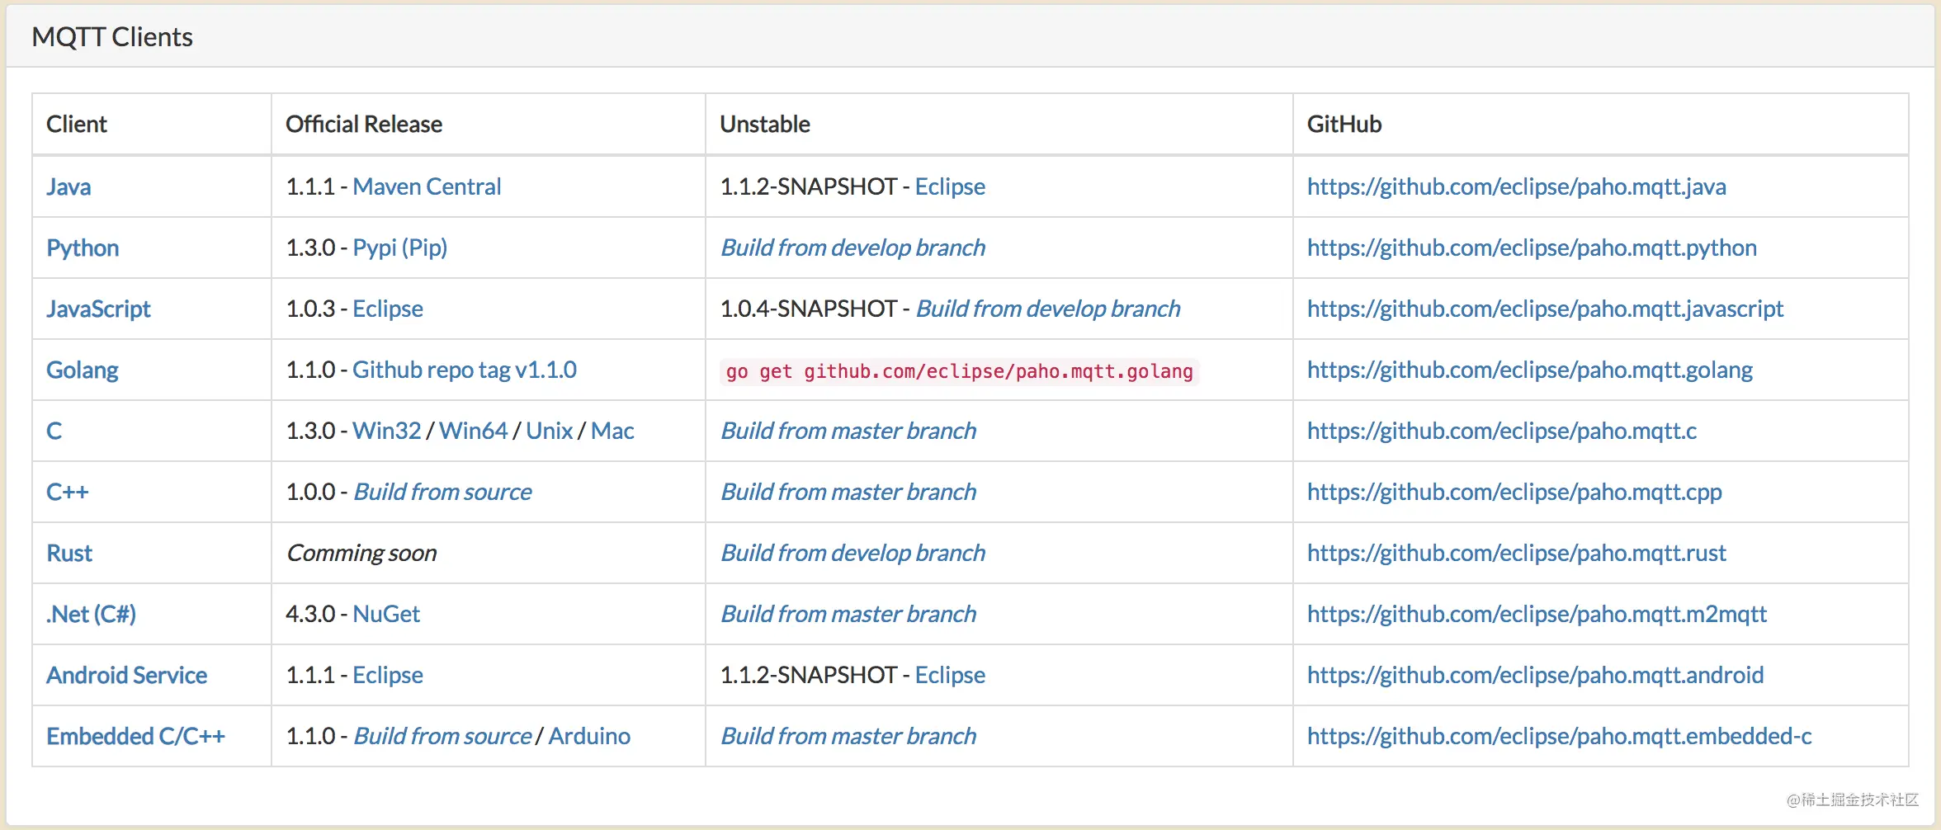Click Build from source link for C++
Screen dimensions: 1941x830
coord(443,492)
